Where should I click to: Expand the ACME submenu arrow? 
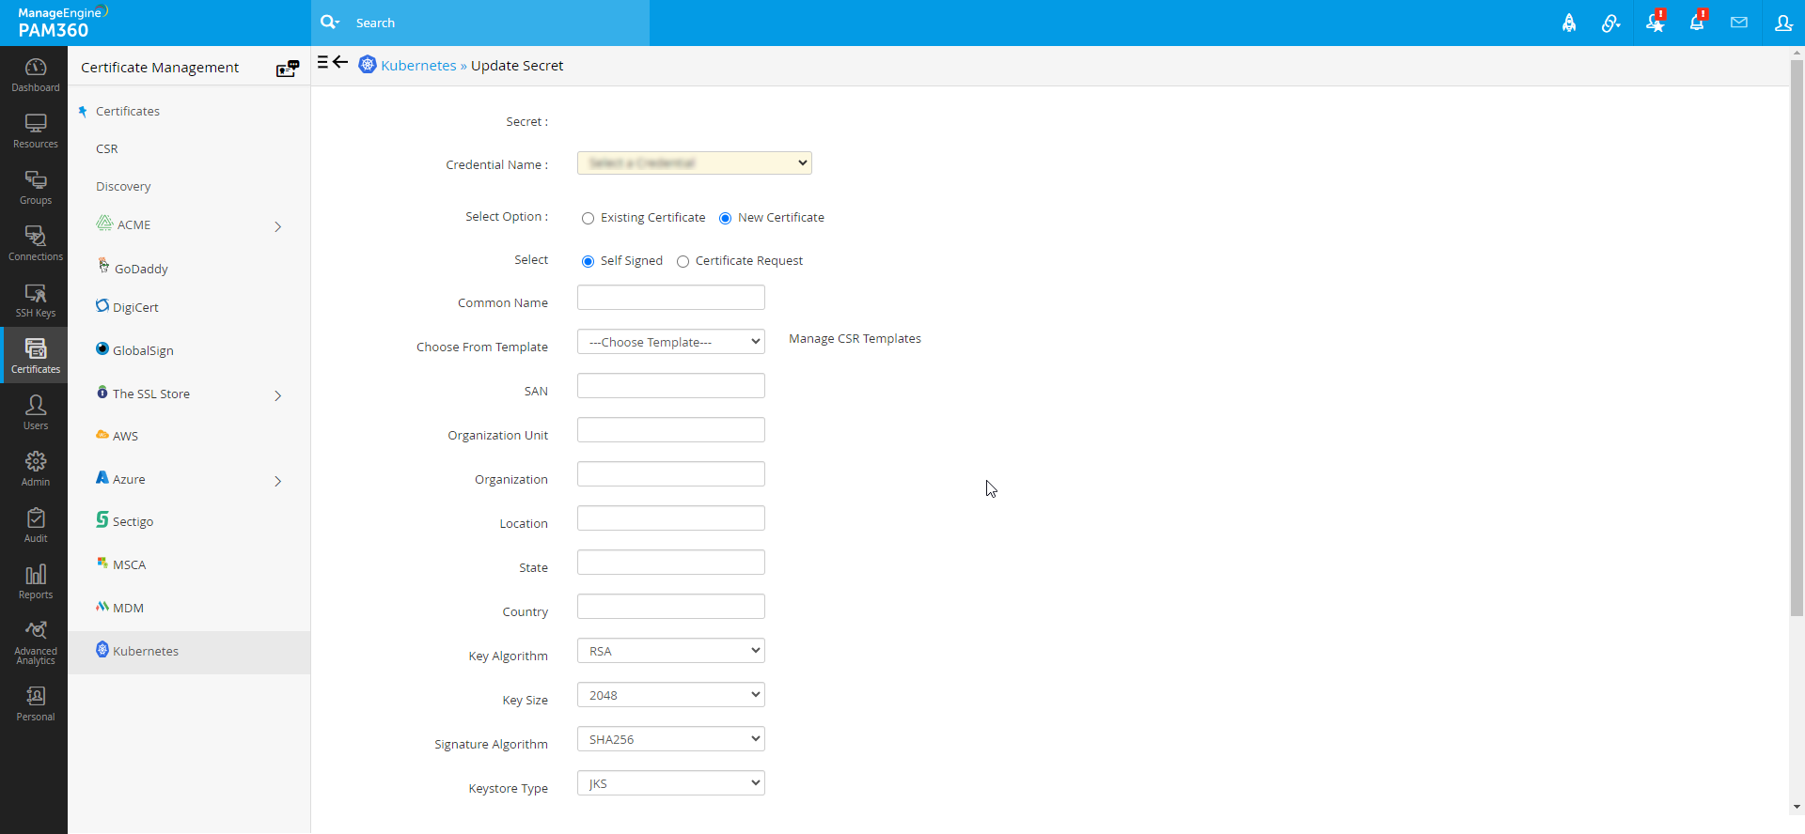tap(278, 226)
